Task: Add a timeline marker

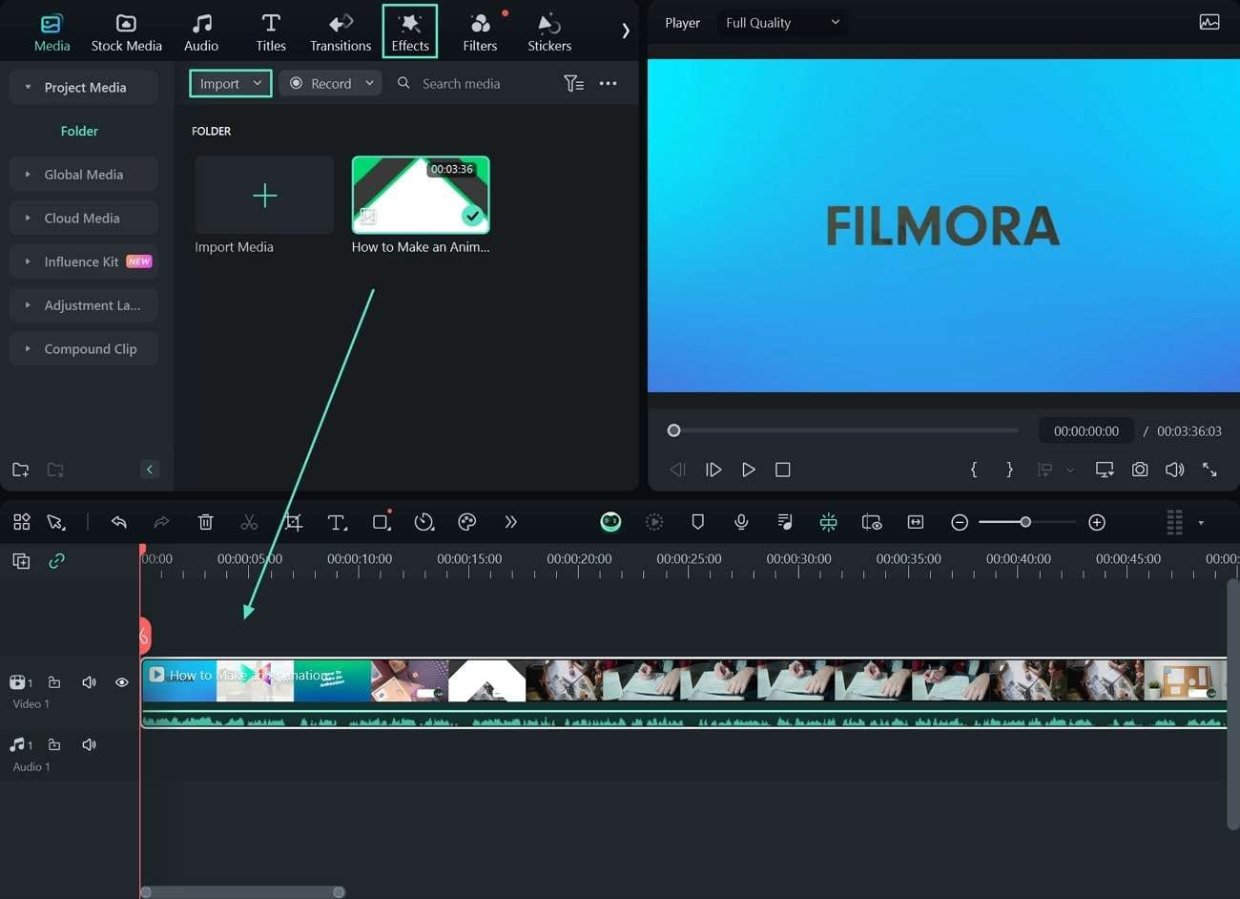Action: click(x=697, y=522)
